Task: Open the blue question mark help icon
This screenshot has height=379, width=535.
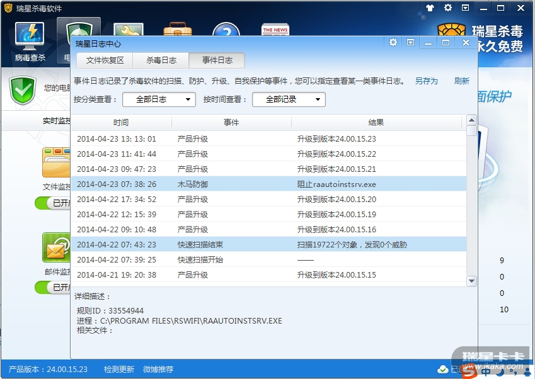Action: (x=226, y=30)
